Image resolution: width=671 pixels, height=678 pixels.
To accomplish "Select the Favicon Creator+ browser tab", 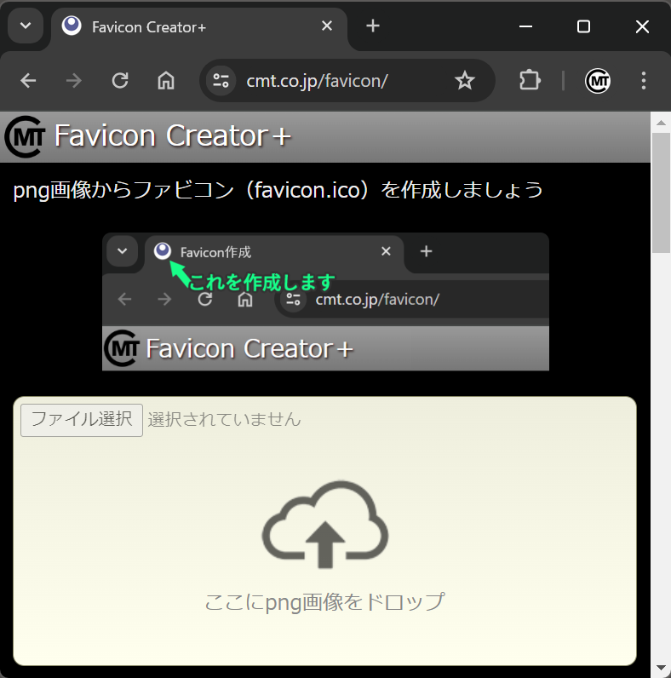I will point(199,26).
